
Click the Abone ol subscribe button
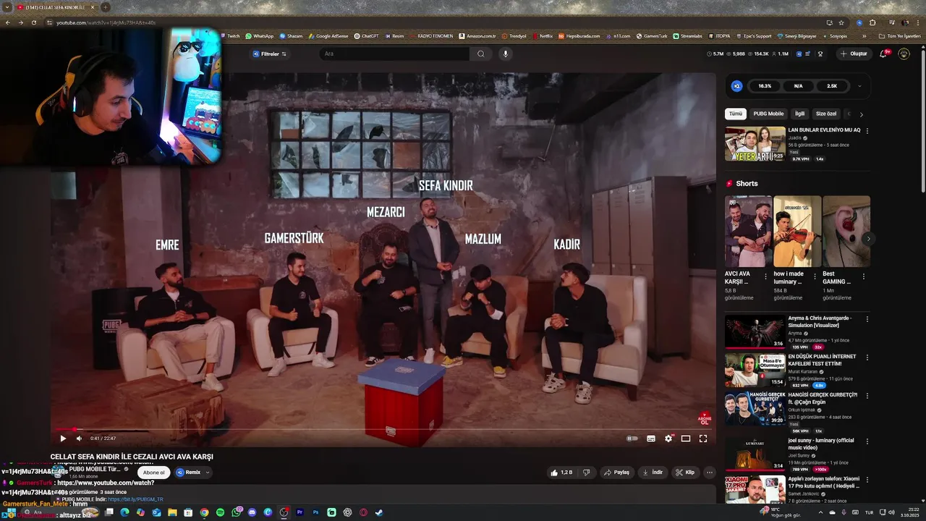(153, 473)
